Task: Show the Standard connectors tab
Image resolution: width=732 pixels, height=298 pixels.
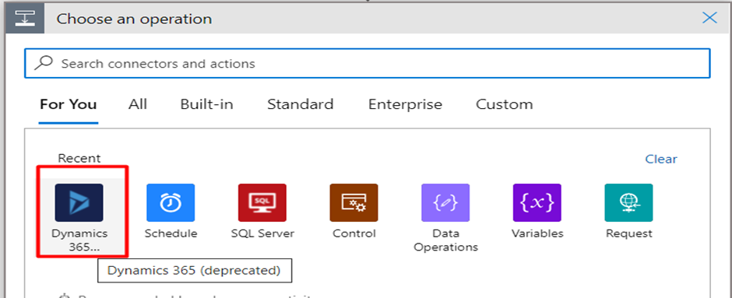Action: (300, 104)
